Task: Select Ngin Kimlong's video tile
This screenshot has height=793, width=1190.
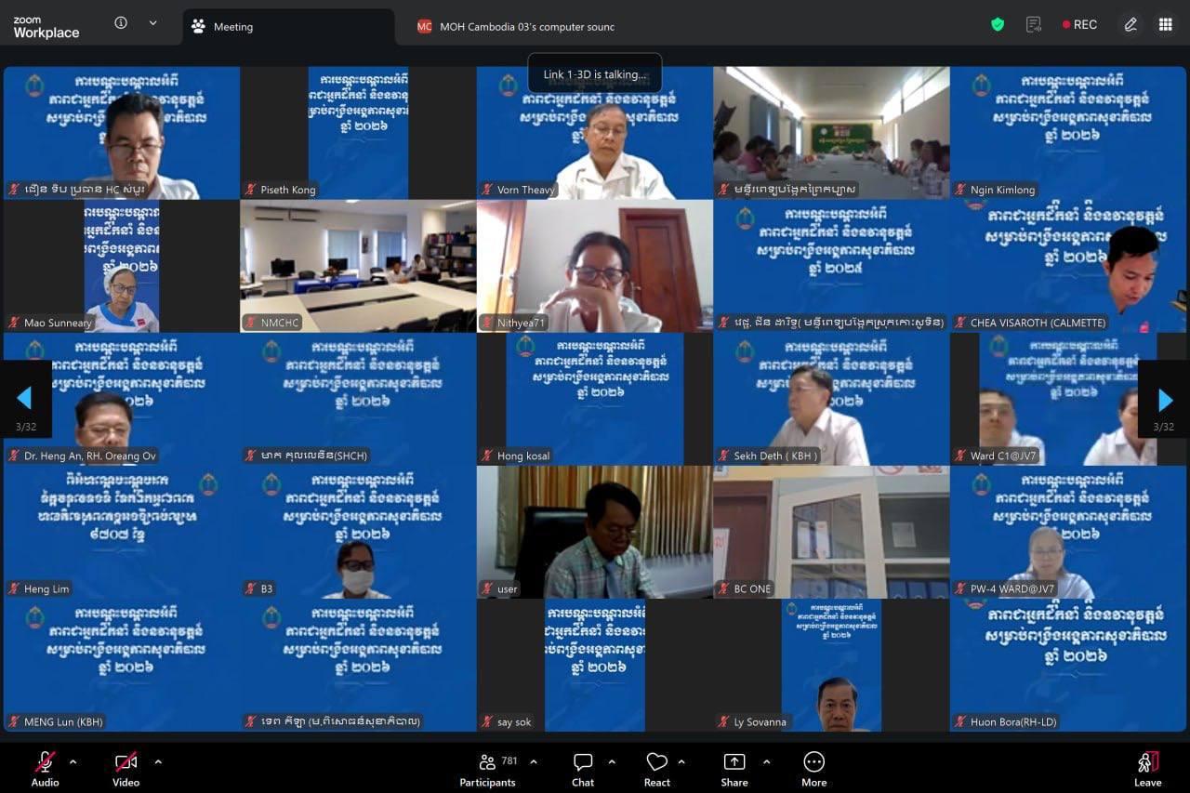Action: click(1068, 133)
